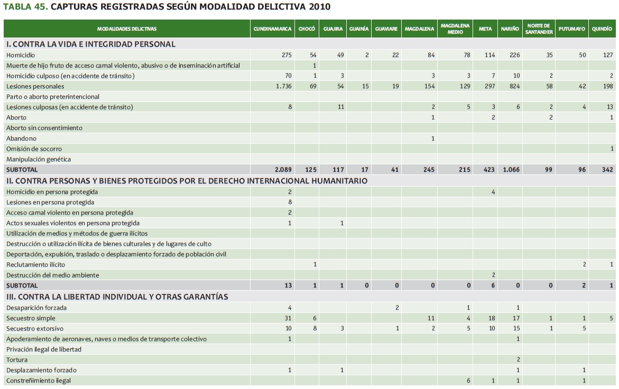Click the NORTE DE SANTANDER column header

coord(539,29)
